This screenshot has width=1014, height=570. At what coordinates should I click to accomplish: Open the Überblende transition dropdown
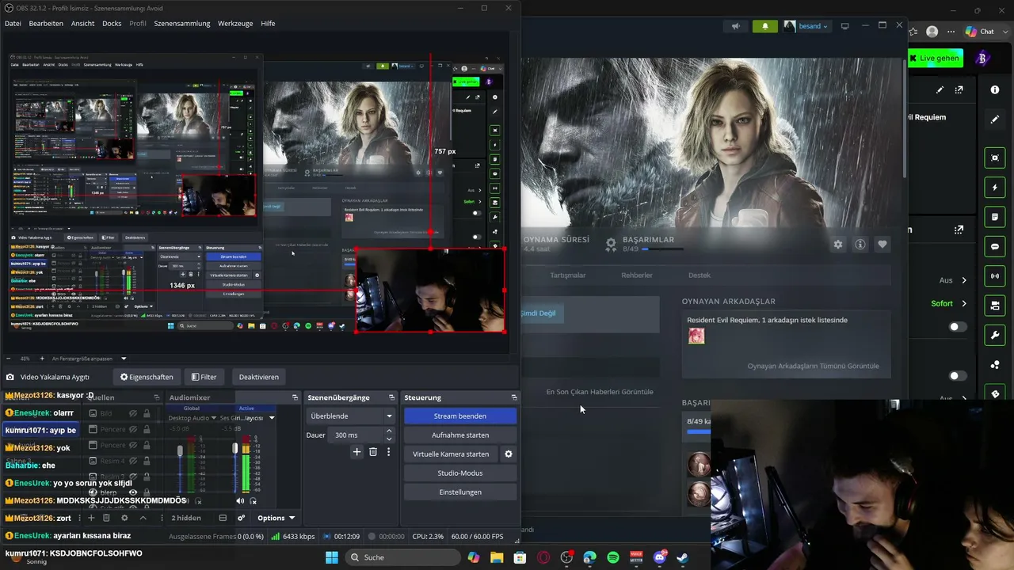351,416
